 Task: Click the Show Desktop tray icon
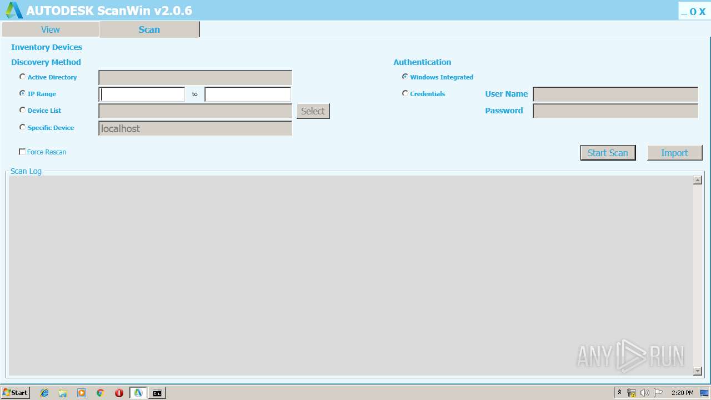pyautogui.click(x=704, y=393)
